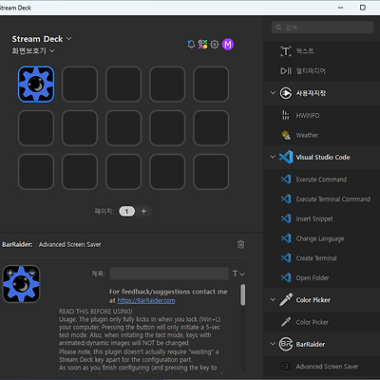Image resolution: width=380 pixels, height=380 pixels.
Task: Select the Insert Snippet icon
Action: coord(286,218)
